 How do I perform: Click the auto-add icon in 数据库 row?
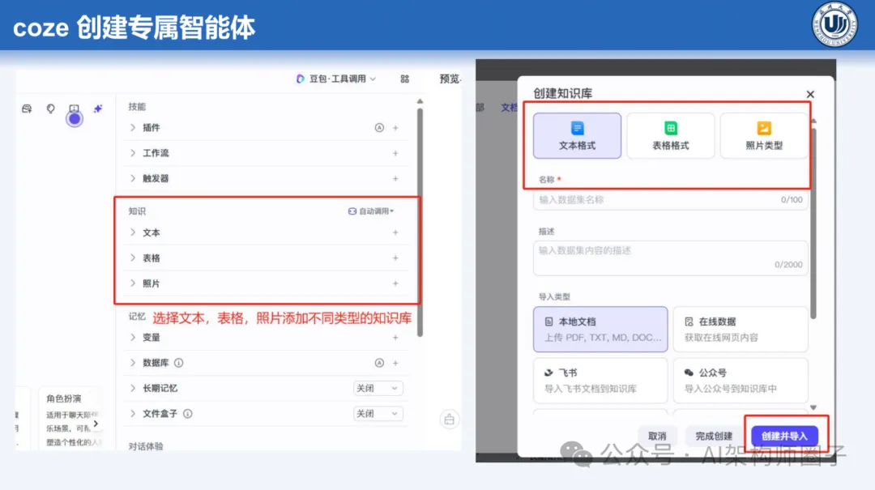[x=379, y=363]
